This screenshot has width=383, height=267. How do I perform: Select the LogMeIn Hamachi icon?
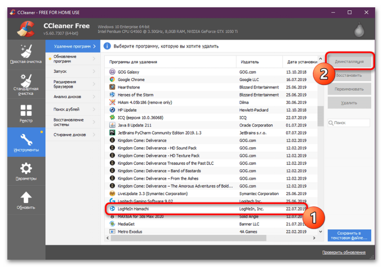point(112,208)
